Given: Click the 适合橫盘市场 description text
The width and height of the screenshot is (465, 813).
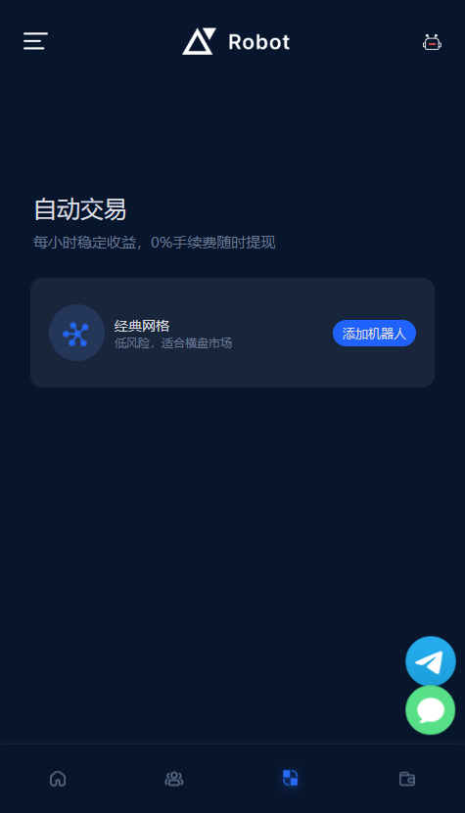Looking at the screenshot, I should tap(197, 343).
